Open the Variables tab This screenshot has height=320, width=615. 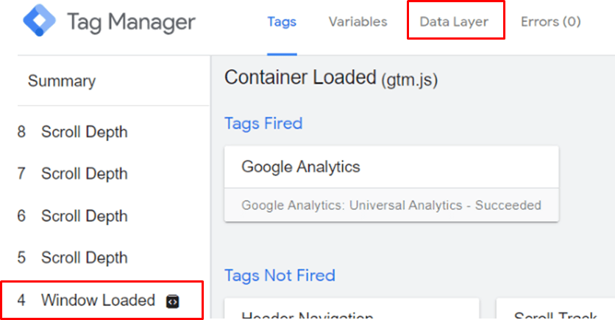click(358, 21)
